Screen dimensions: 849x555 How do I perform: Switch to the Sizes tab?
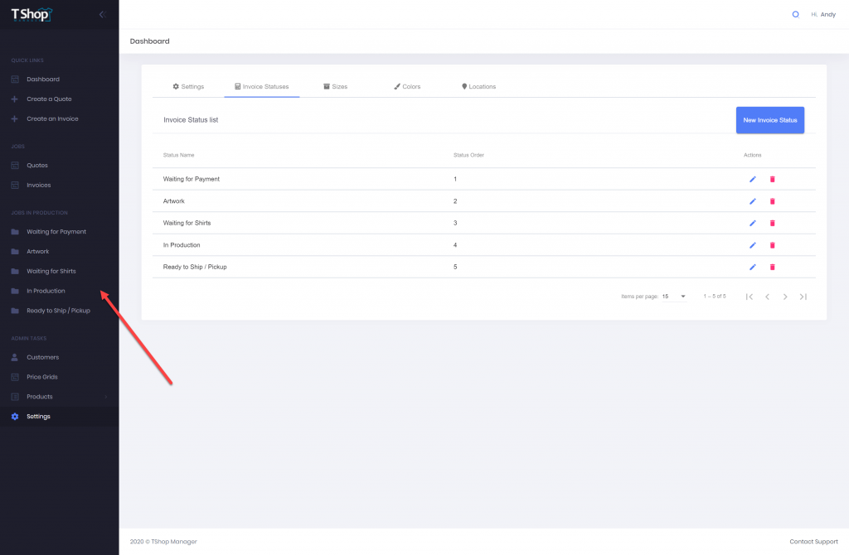(335, 86)
